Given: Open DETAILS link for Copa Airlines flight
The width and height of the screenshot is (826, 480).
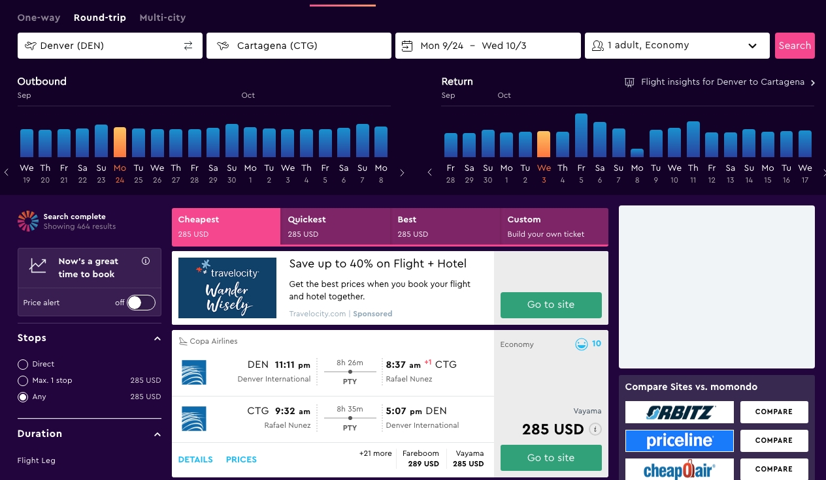Looking at the screenshot, I should pyautogui.click(x=195, y=460).
